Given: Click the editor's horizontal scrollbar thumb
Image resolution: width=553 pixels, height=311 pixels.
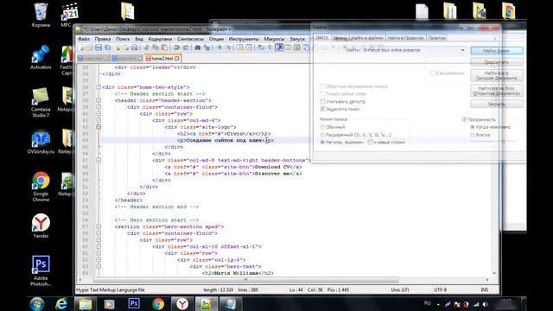Looking at the screenshot, I should 245,280.
